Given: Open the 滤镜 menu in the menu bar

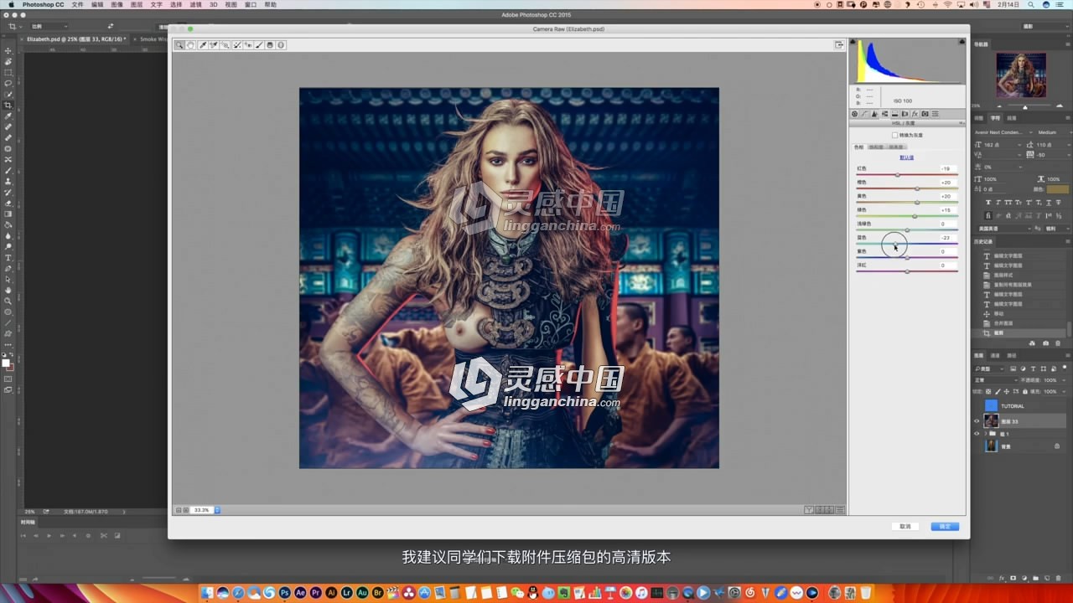Looking at the screenshot, I should point(195,4).
